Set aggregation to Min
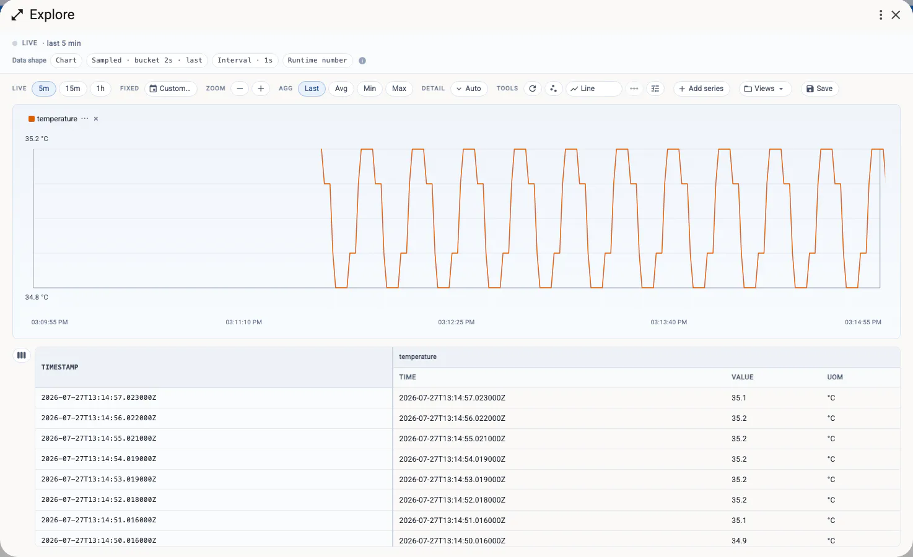 coord(370,89)
